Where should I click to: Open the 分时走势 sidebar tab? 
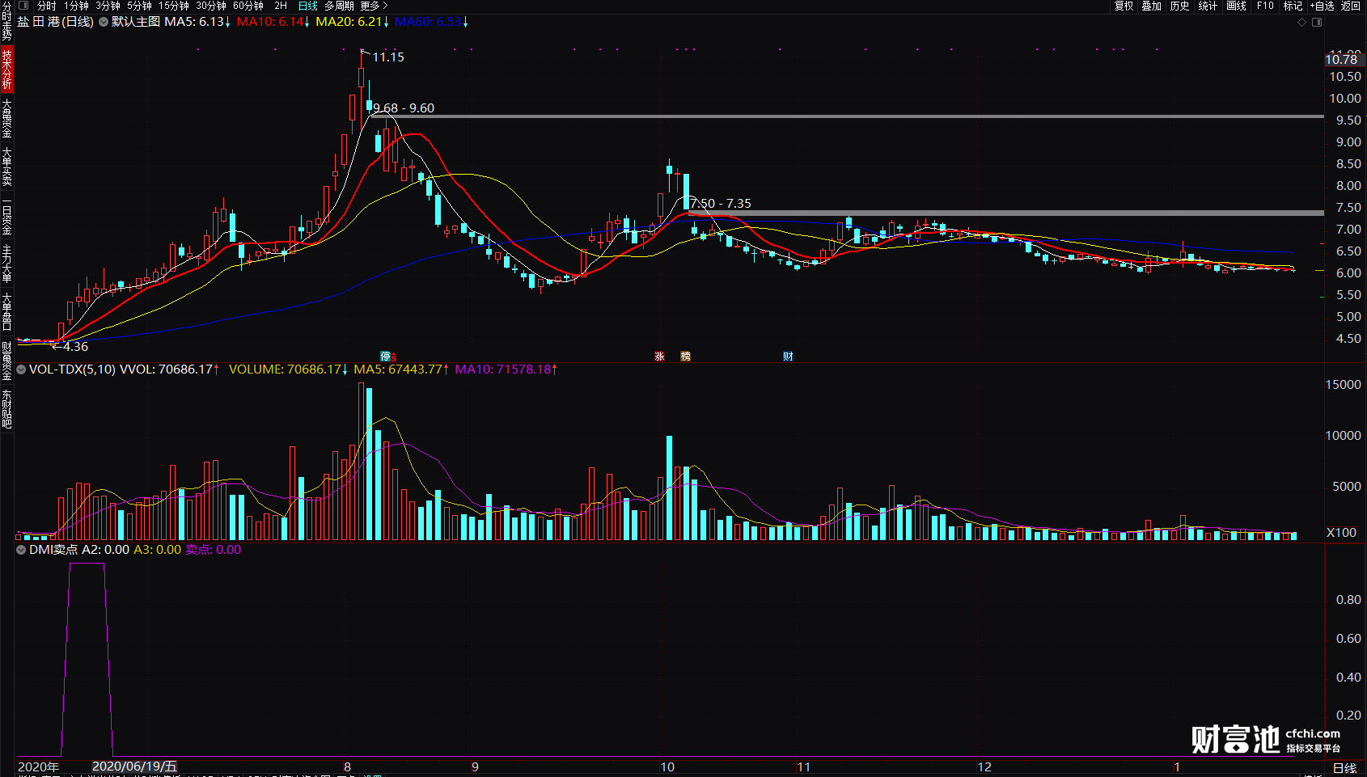6,22
